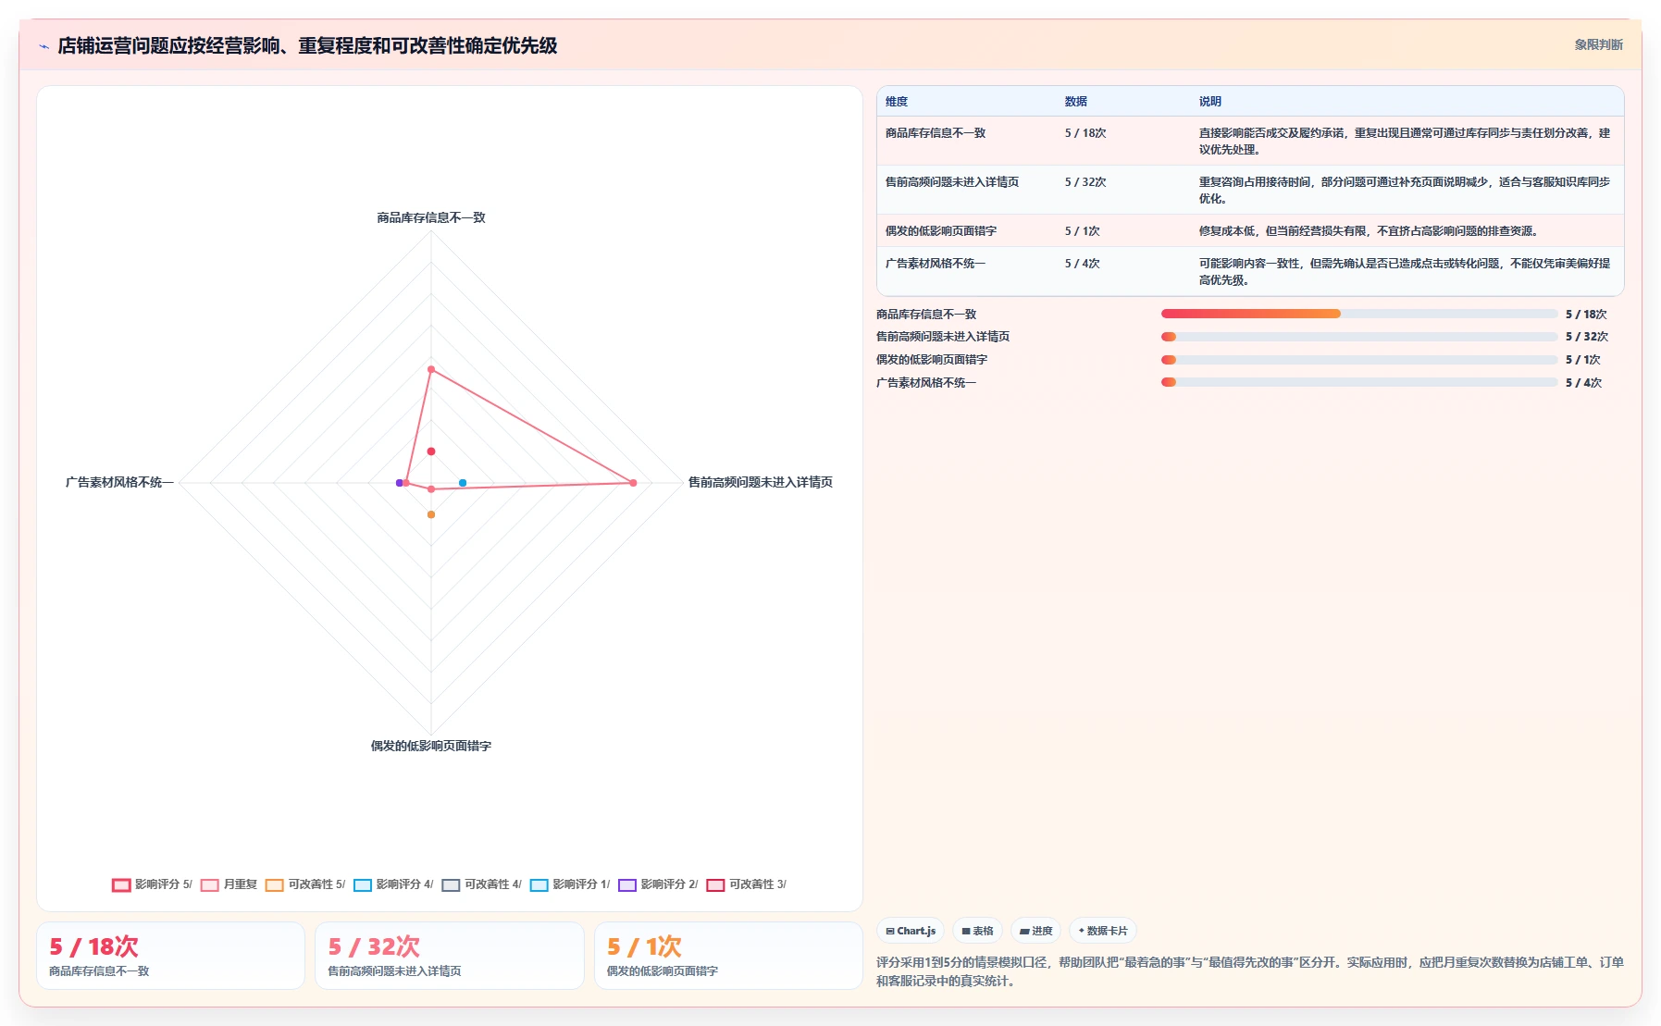Viewport: 1661px width, 1026px height.
Task: Click the purple data point in radar chart
Action: [400, 483]
